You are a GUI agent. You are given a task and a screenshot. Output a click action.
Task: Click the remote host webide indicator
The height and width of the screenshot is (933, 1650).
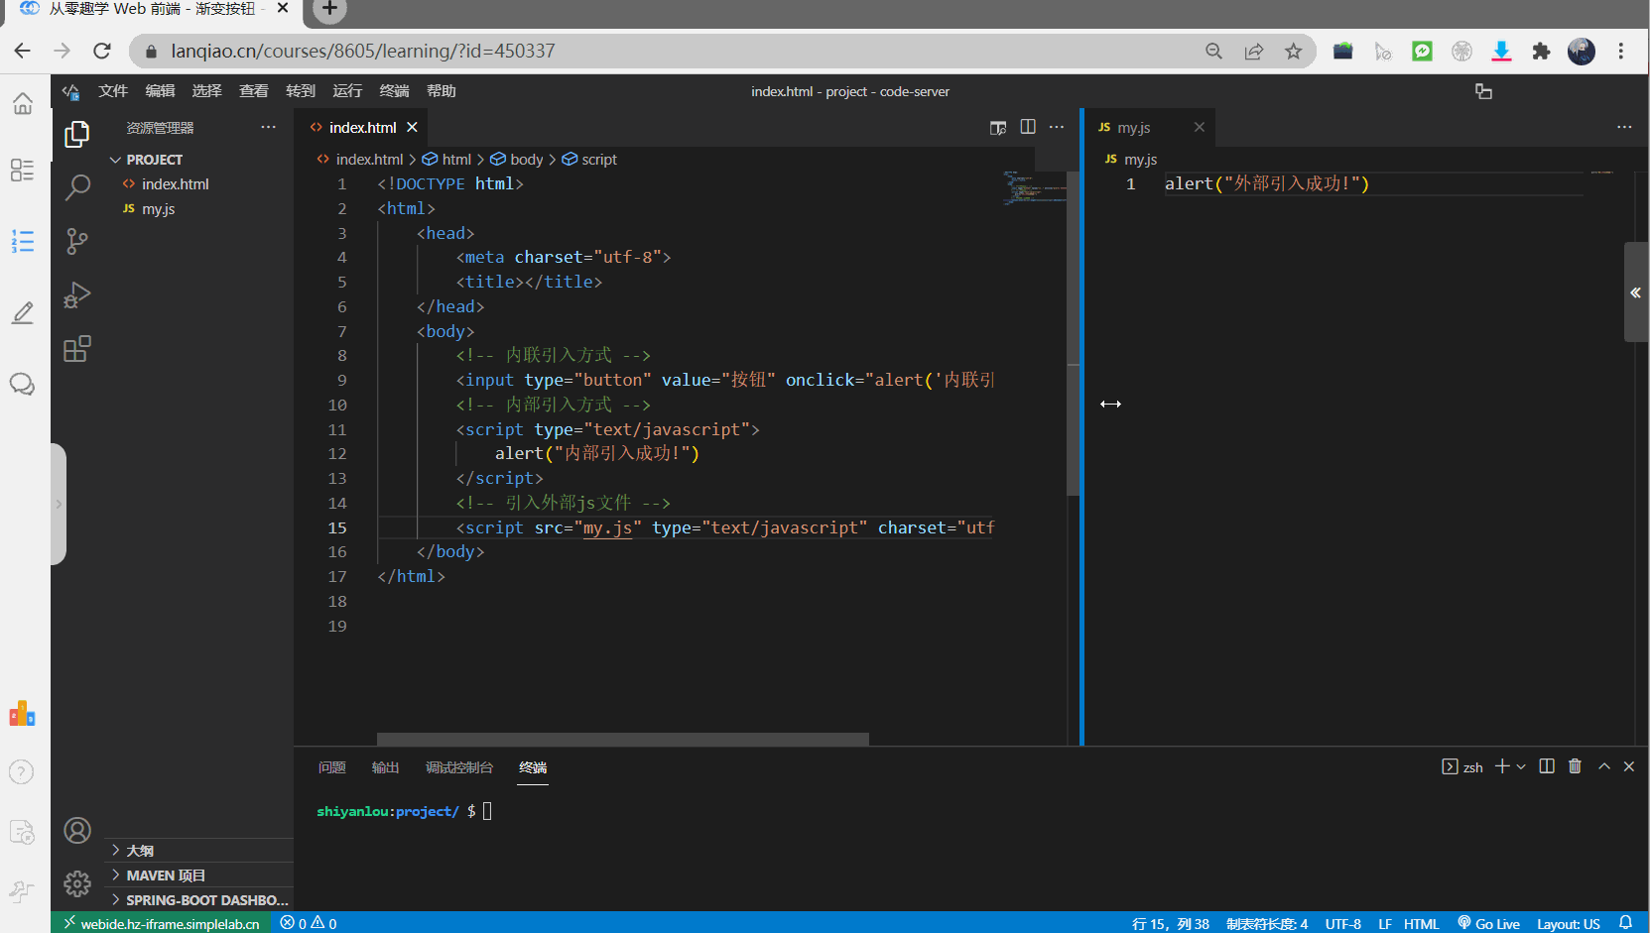[x=161, y=923]
